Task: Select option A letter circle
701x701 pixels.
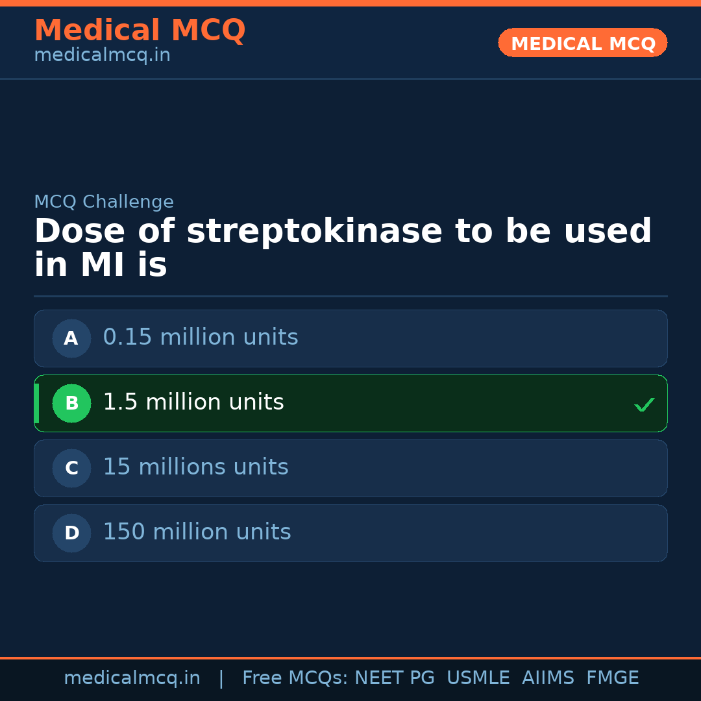Action: point(71,338)
